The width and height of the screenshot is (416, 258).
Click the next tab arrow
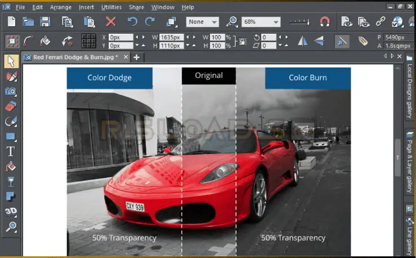(x=392, y=56)
